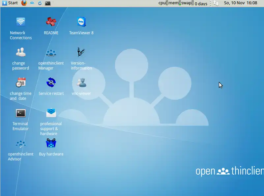
Task: Open professional support & hardware icon
Action: (x=51, y=113)
